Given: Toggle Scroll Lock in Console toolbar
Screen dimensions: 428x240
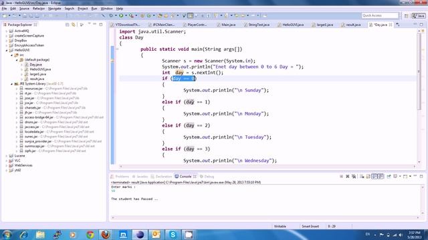Looking at the screenshot, I should point(368,177).
